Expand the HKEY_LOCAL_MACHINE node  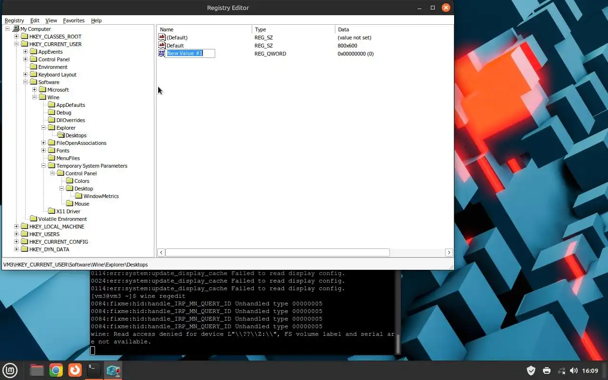point(17,227)
